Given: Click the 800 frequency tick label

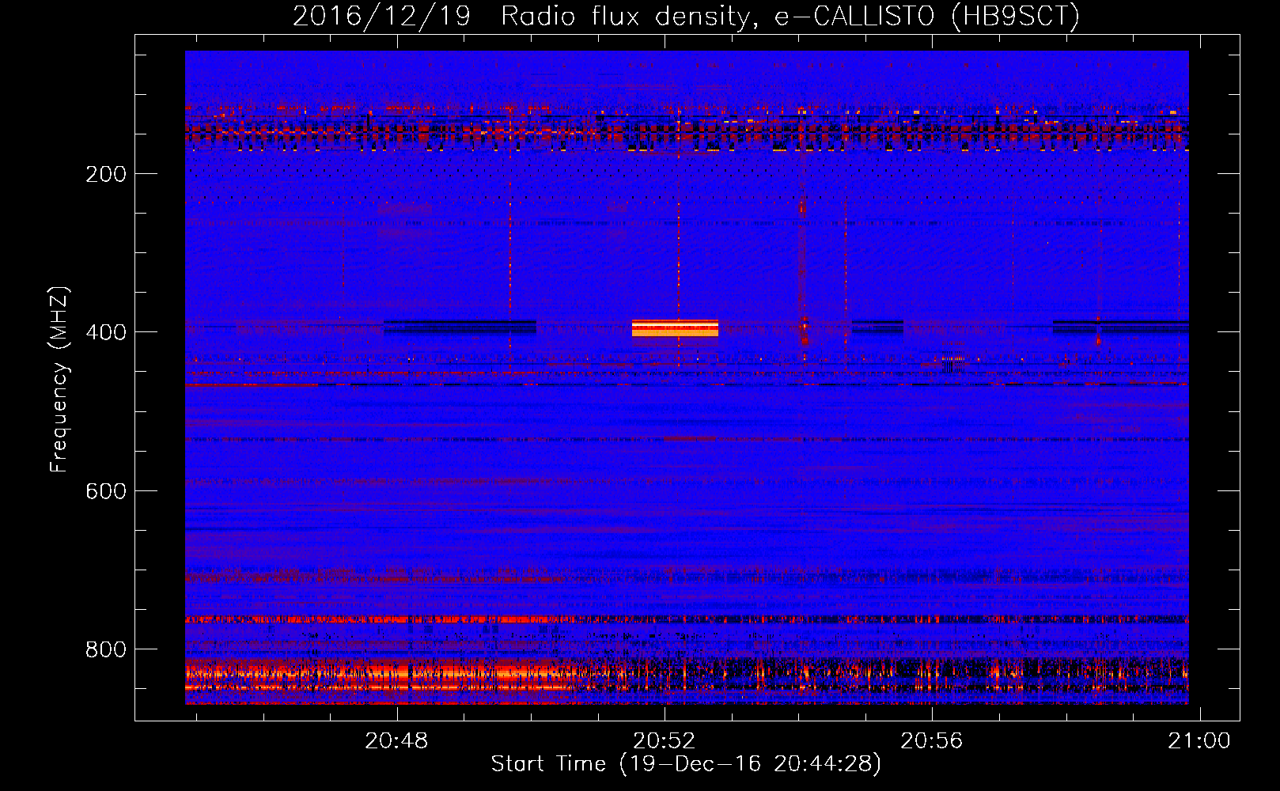Looking at the screenshot, I should tap(106, 649).
